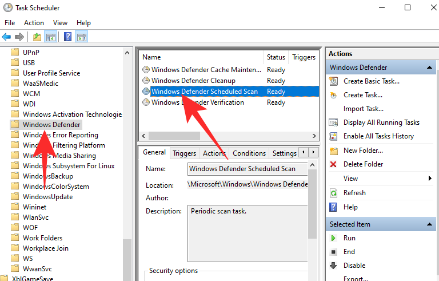Switch to the Conditions tab

coord(249,153)
